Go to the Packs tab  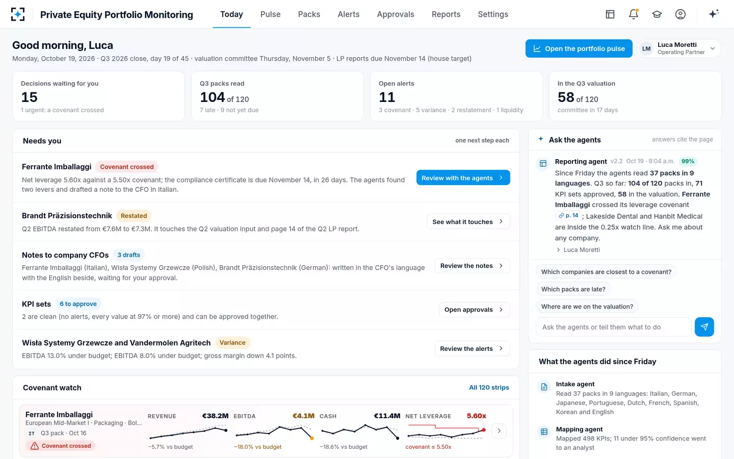(309, 14)
